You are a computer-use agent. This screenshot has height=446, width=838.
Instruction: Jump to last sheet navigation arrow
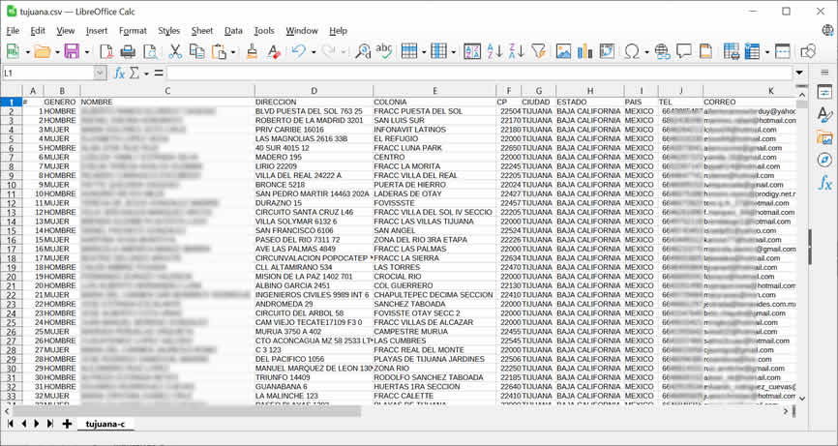click(x=49, y=424)
